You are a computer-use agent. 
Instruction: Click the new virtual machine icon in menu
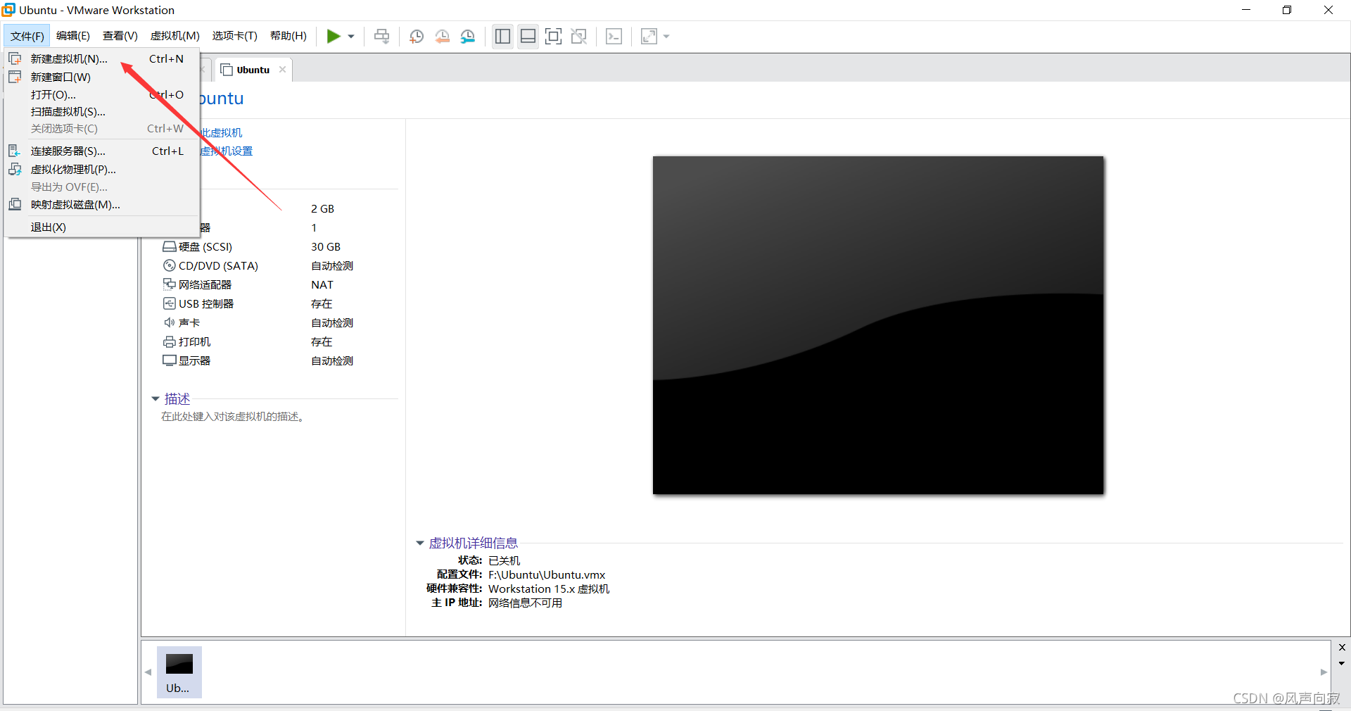coord(15,58)
